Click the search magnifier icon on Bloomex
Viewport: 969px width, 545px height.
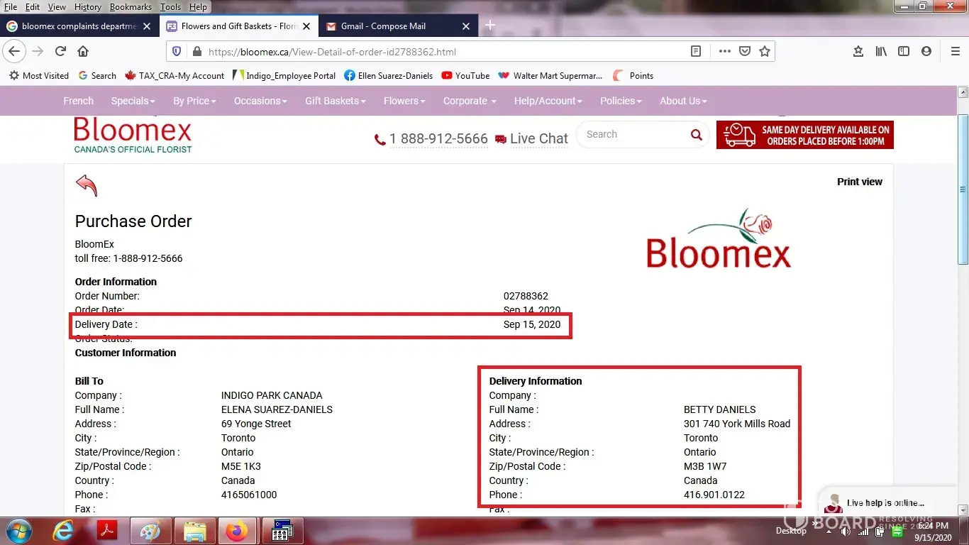click(x=696, y=135)
